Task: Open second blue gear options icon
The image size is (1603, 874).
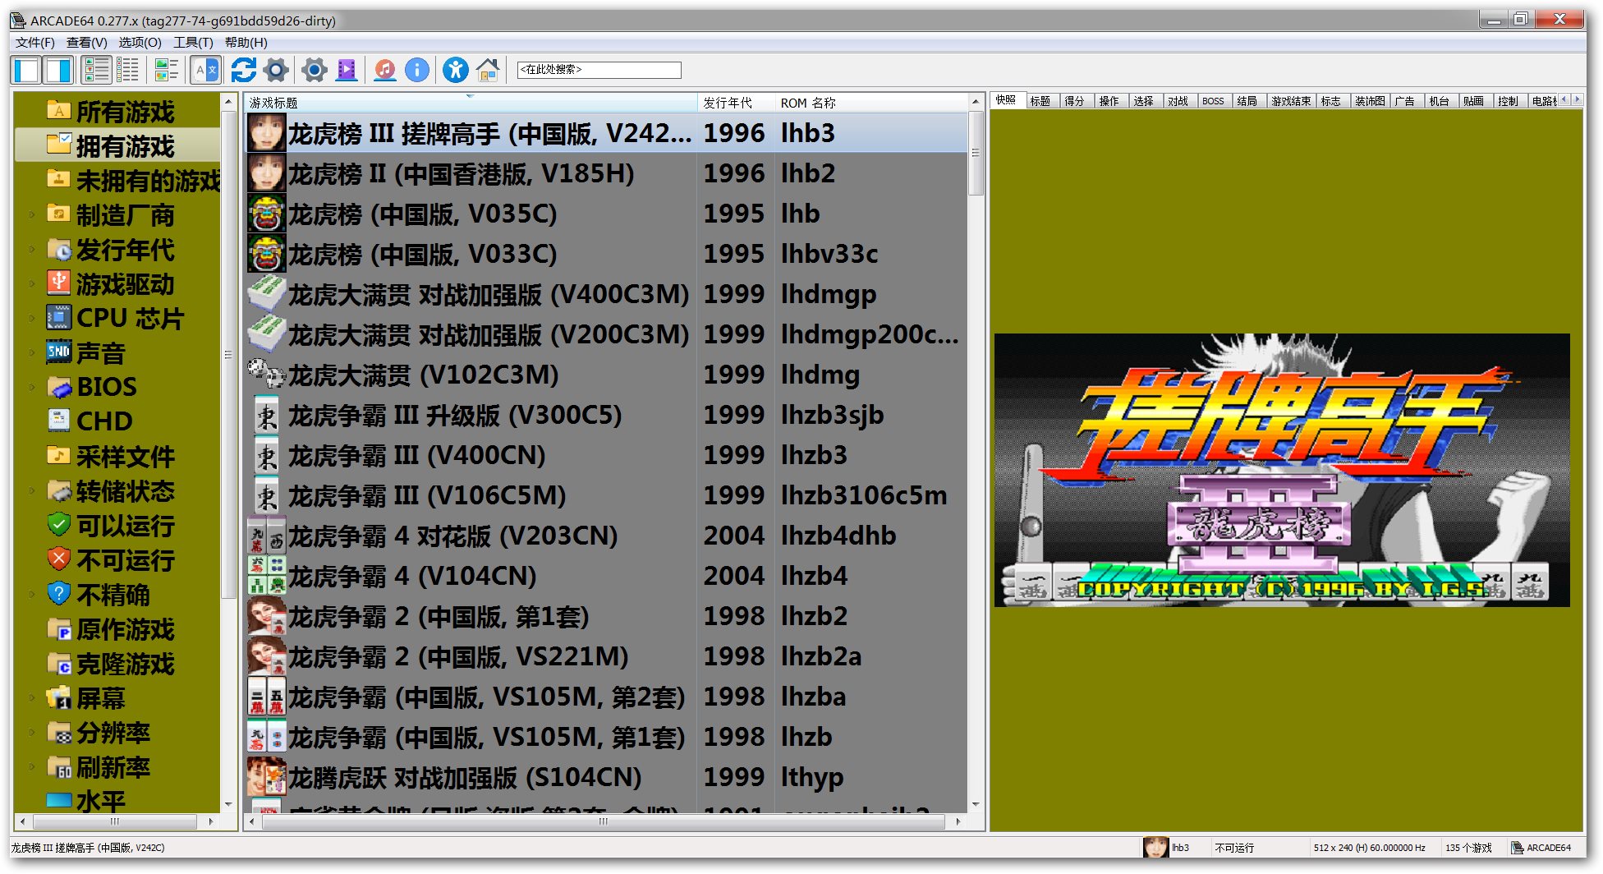Action: 314,71
